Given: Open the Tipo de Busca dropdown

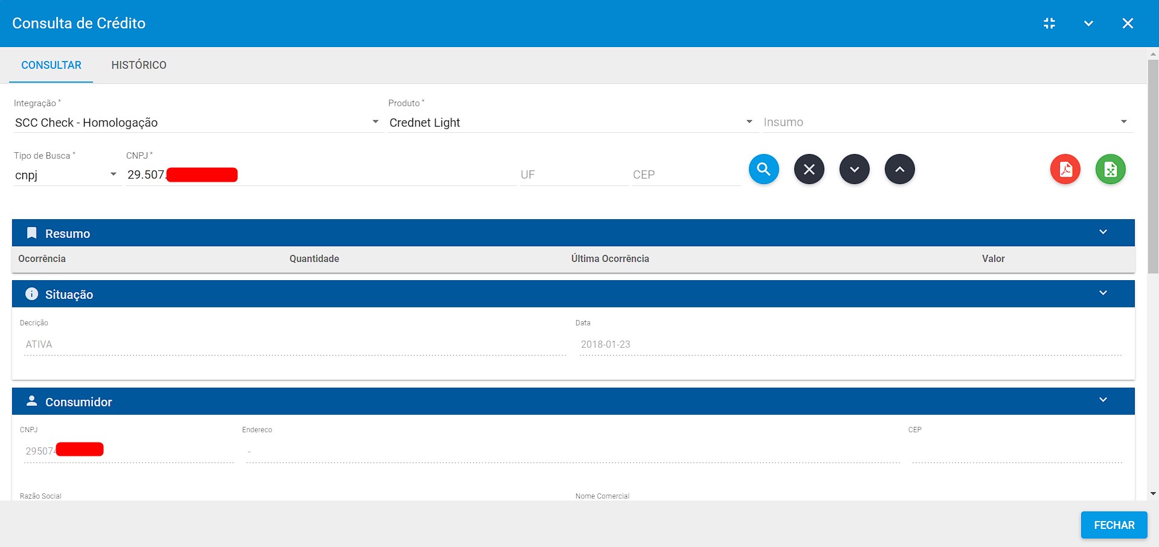Looking at the screenshot, I should pos(113,174).
